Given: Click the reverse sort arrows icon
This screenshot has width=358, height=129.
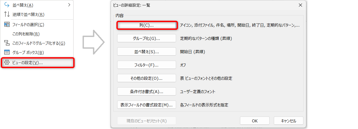Looking at the screenshot, I should [7, 14].
